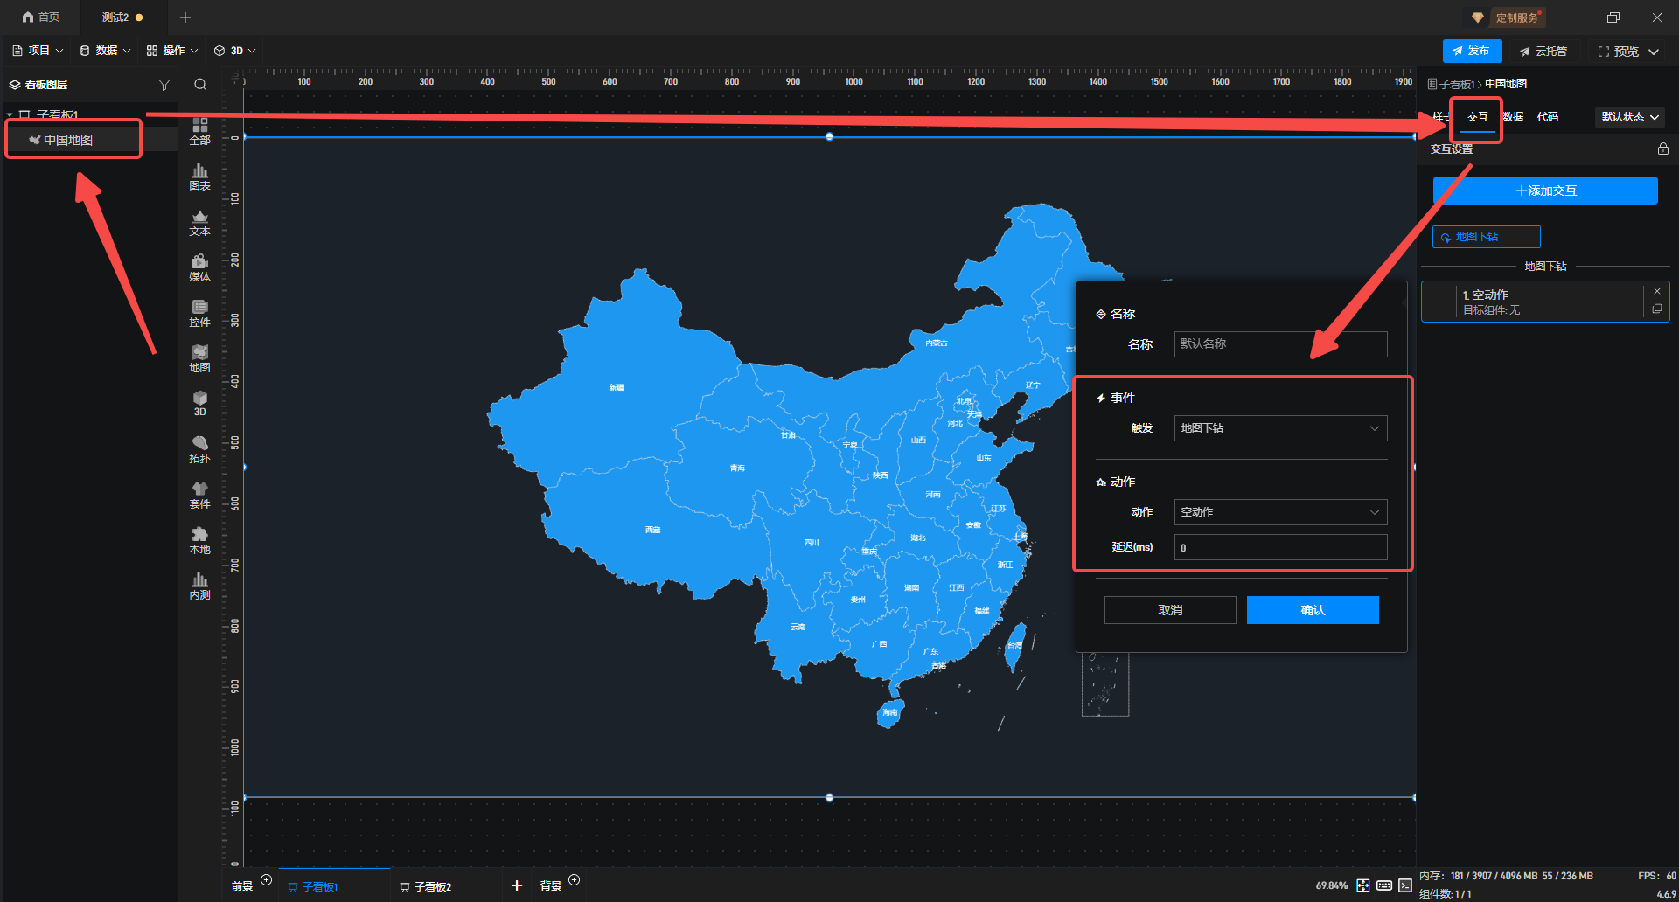
Task: Select the 3D components icon in sidebar
Action: 199,403
